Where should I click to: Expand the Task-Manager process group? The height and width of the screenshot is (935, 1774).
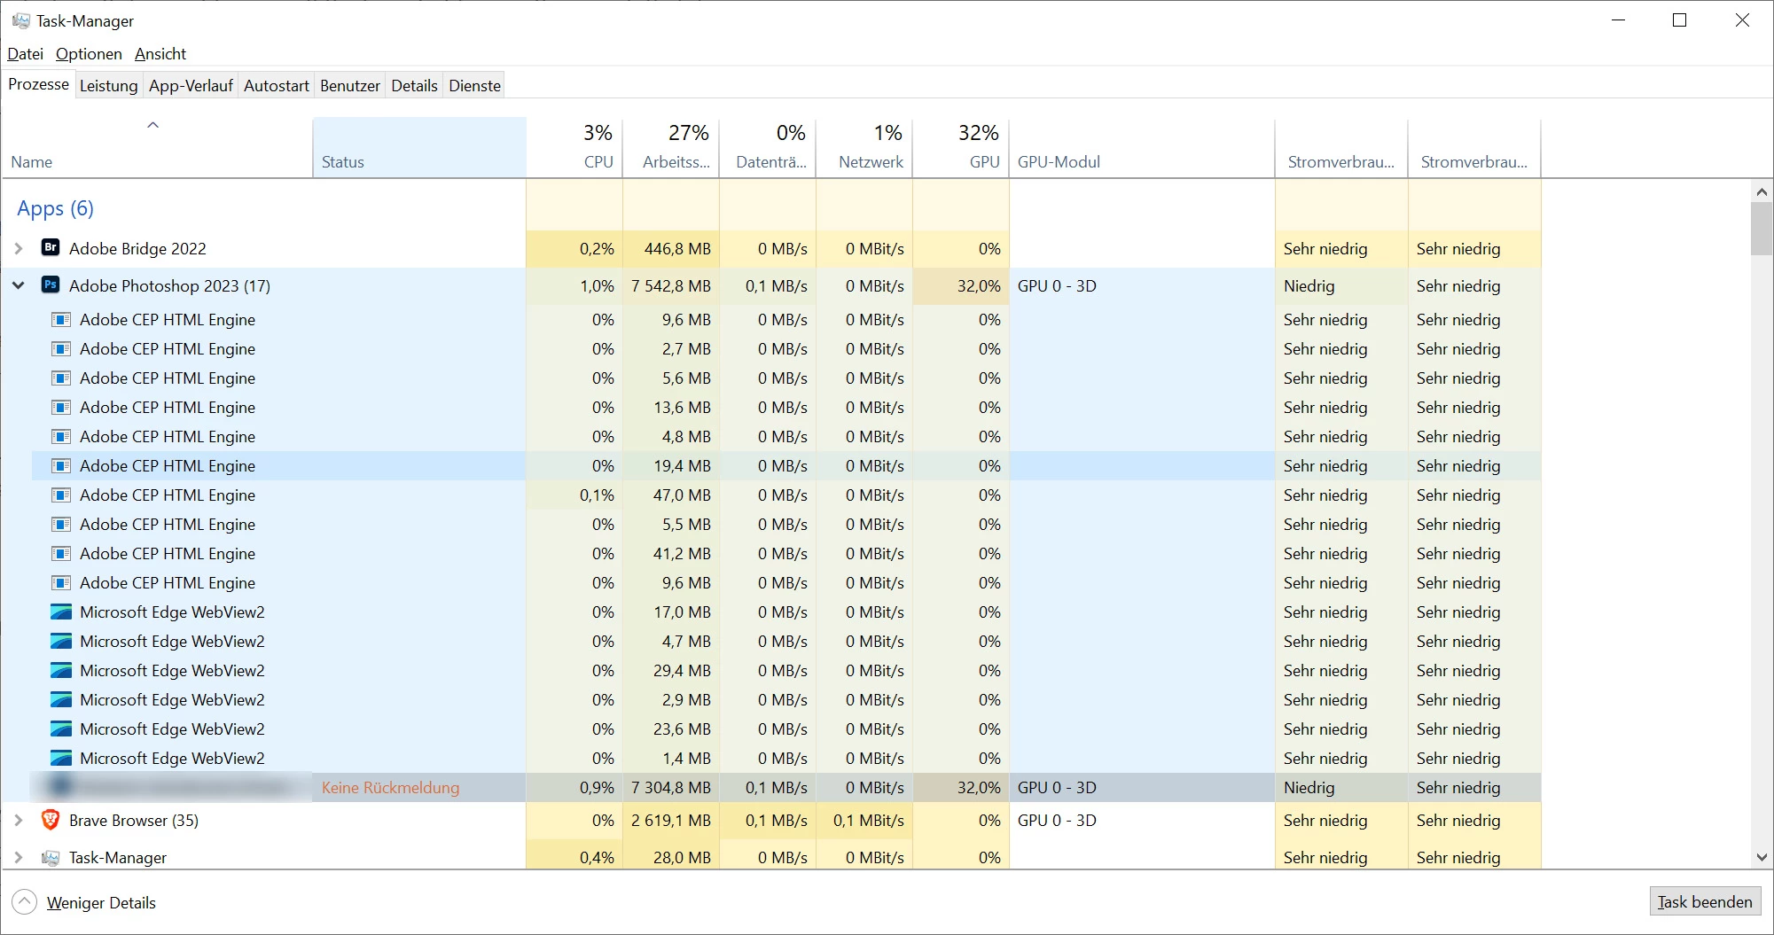tap(19, 857)
